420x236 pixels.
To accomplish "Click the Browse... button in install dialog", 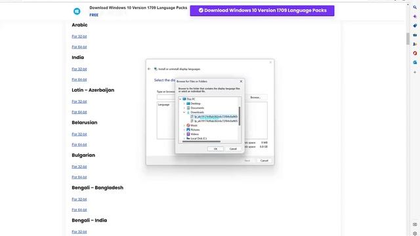I will (x=255, y=98).
